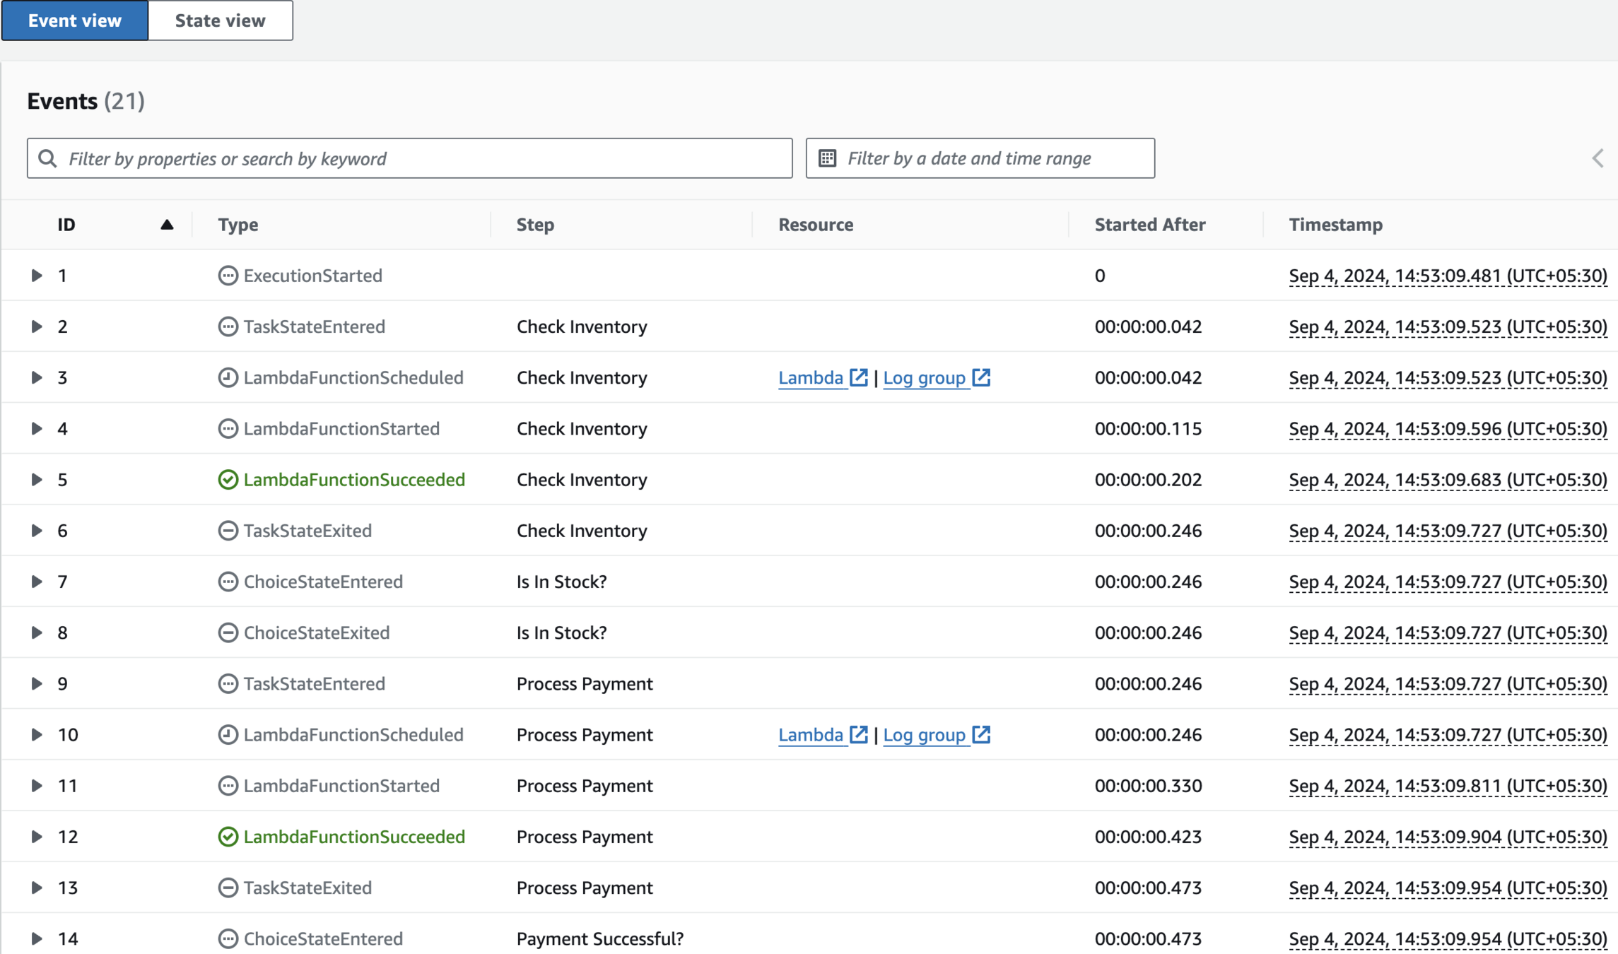
Task: Click the TaskStateExited icon for event 6
Action: [x=228, y=531]
